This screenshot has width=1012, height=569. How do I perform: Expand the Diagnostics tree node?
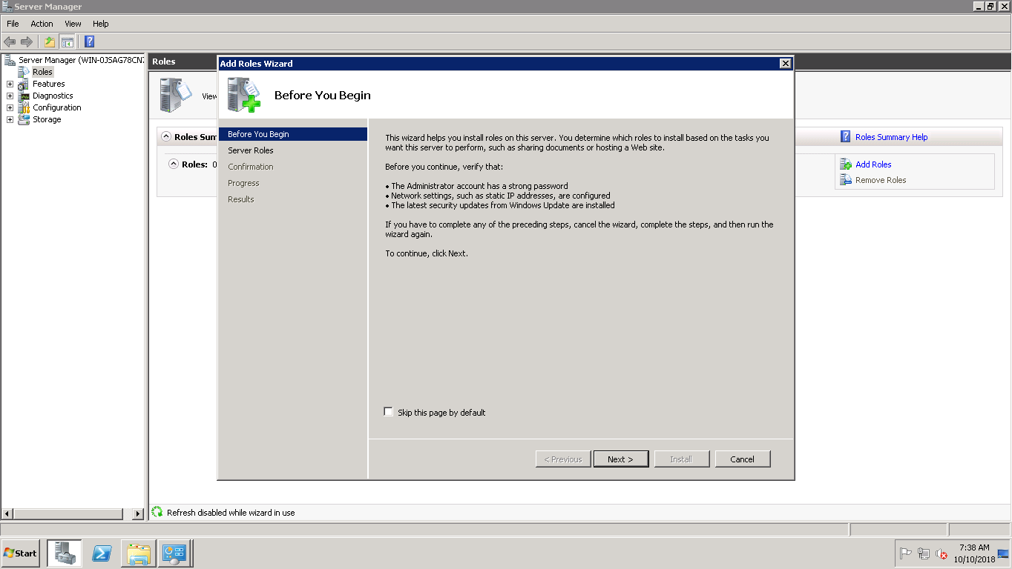10,96
